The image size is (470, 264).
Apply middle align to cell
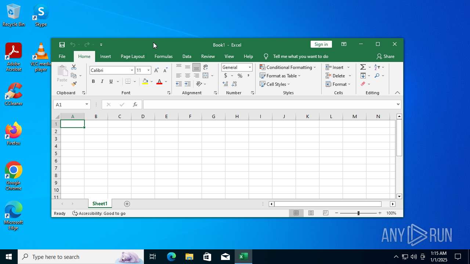click(188, 67)
